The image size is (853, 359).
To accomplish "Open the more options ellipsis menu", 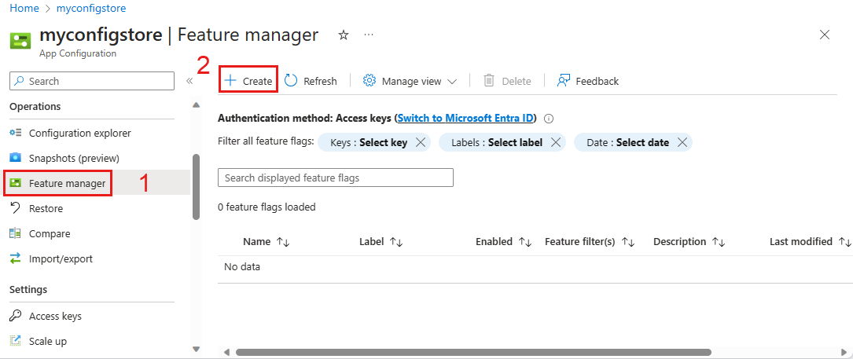I will (x=369, y=35).
